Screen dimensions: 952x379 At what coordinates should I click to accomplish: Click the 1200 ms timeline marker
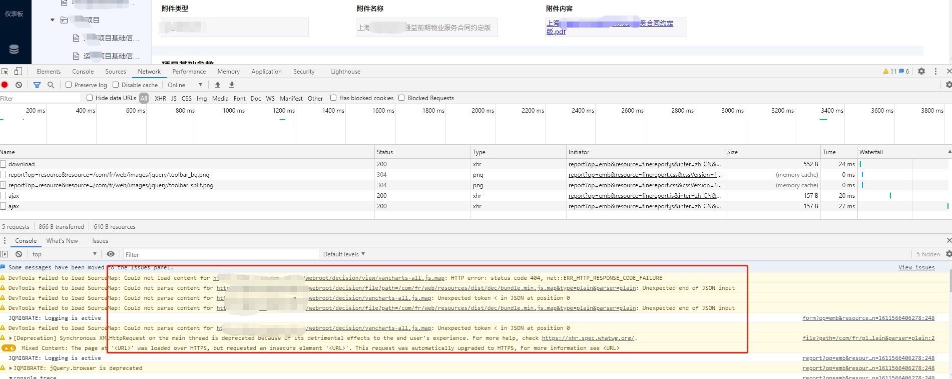point(283,110)
